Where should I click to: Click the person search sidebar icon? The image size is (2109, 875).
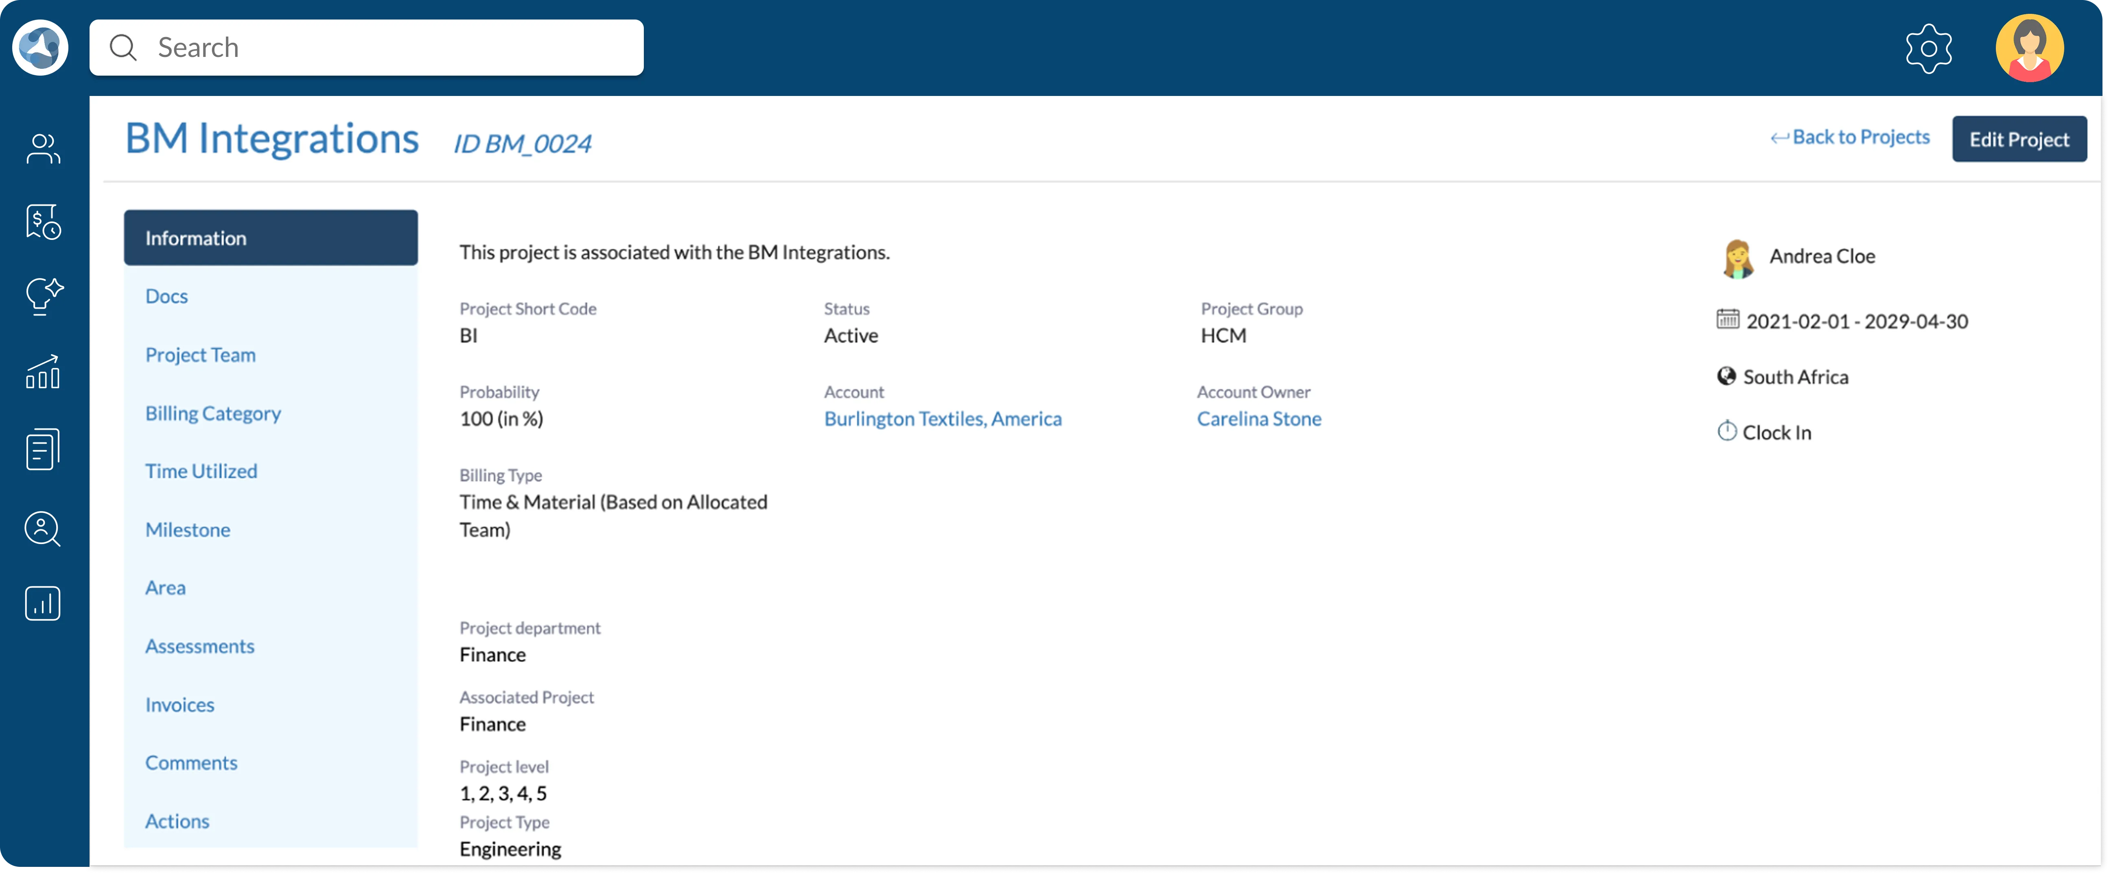pyautogui.click(x=43, y=528)
